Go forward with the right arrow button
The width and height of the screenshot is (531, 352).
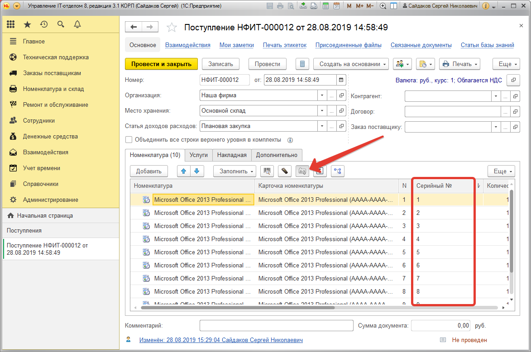pyautogui.click(x=150, y=27)
